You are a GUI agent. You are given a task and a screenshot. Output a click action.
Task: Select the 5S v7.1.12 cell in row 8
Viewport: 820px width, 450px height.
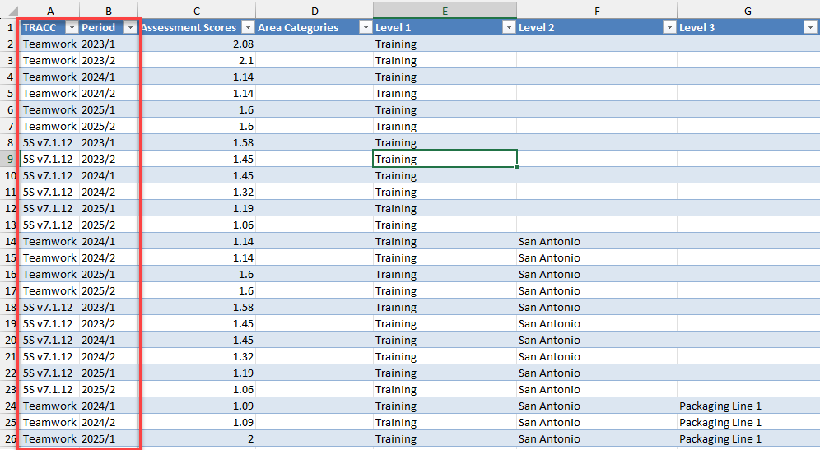click(x=48, y=142)
